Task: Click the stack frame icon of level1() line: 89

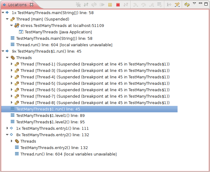Action: pyautogui.click(x=13, y=115)
